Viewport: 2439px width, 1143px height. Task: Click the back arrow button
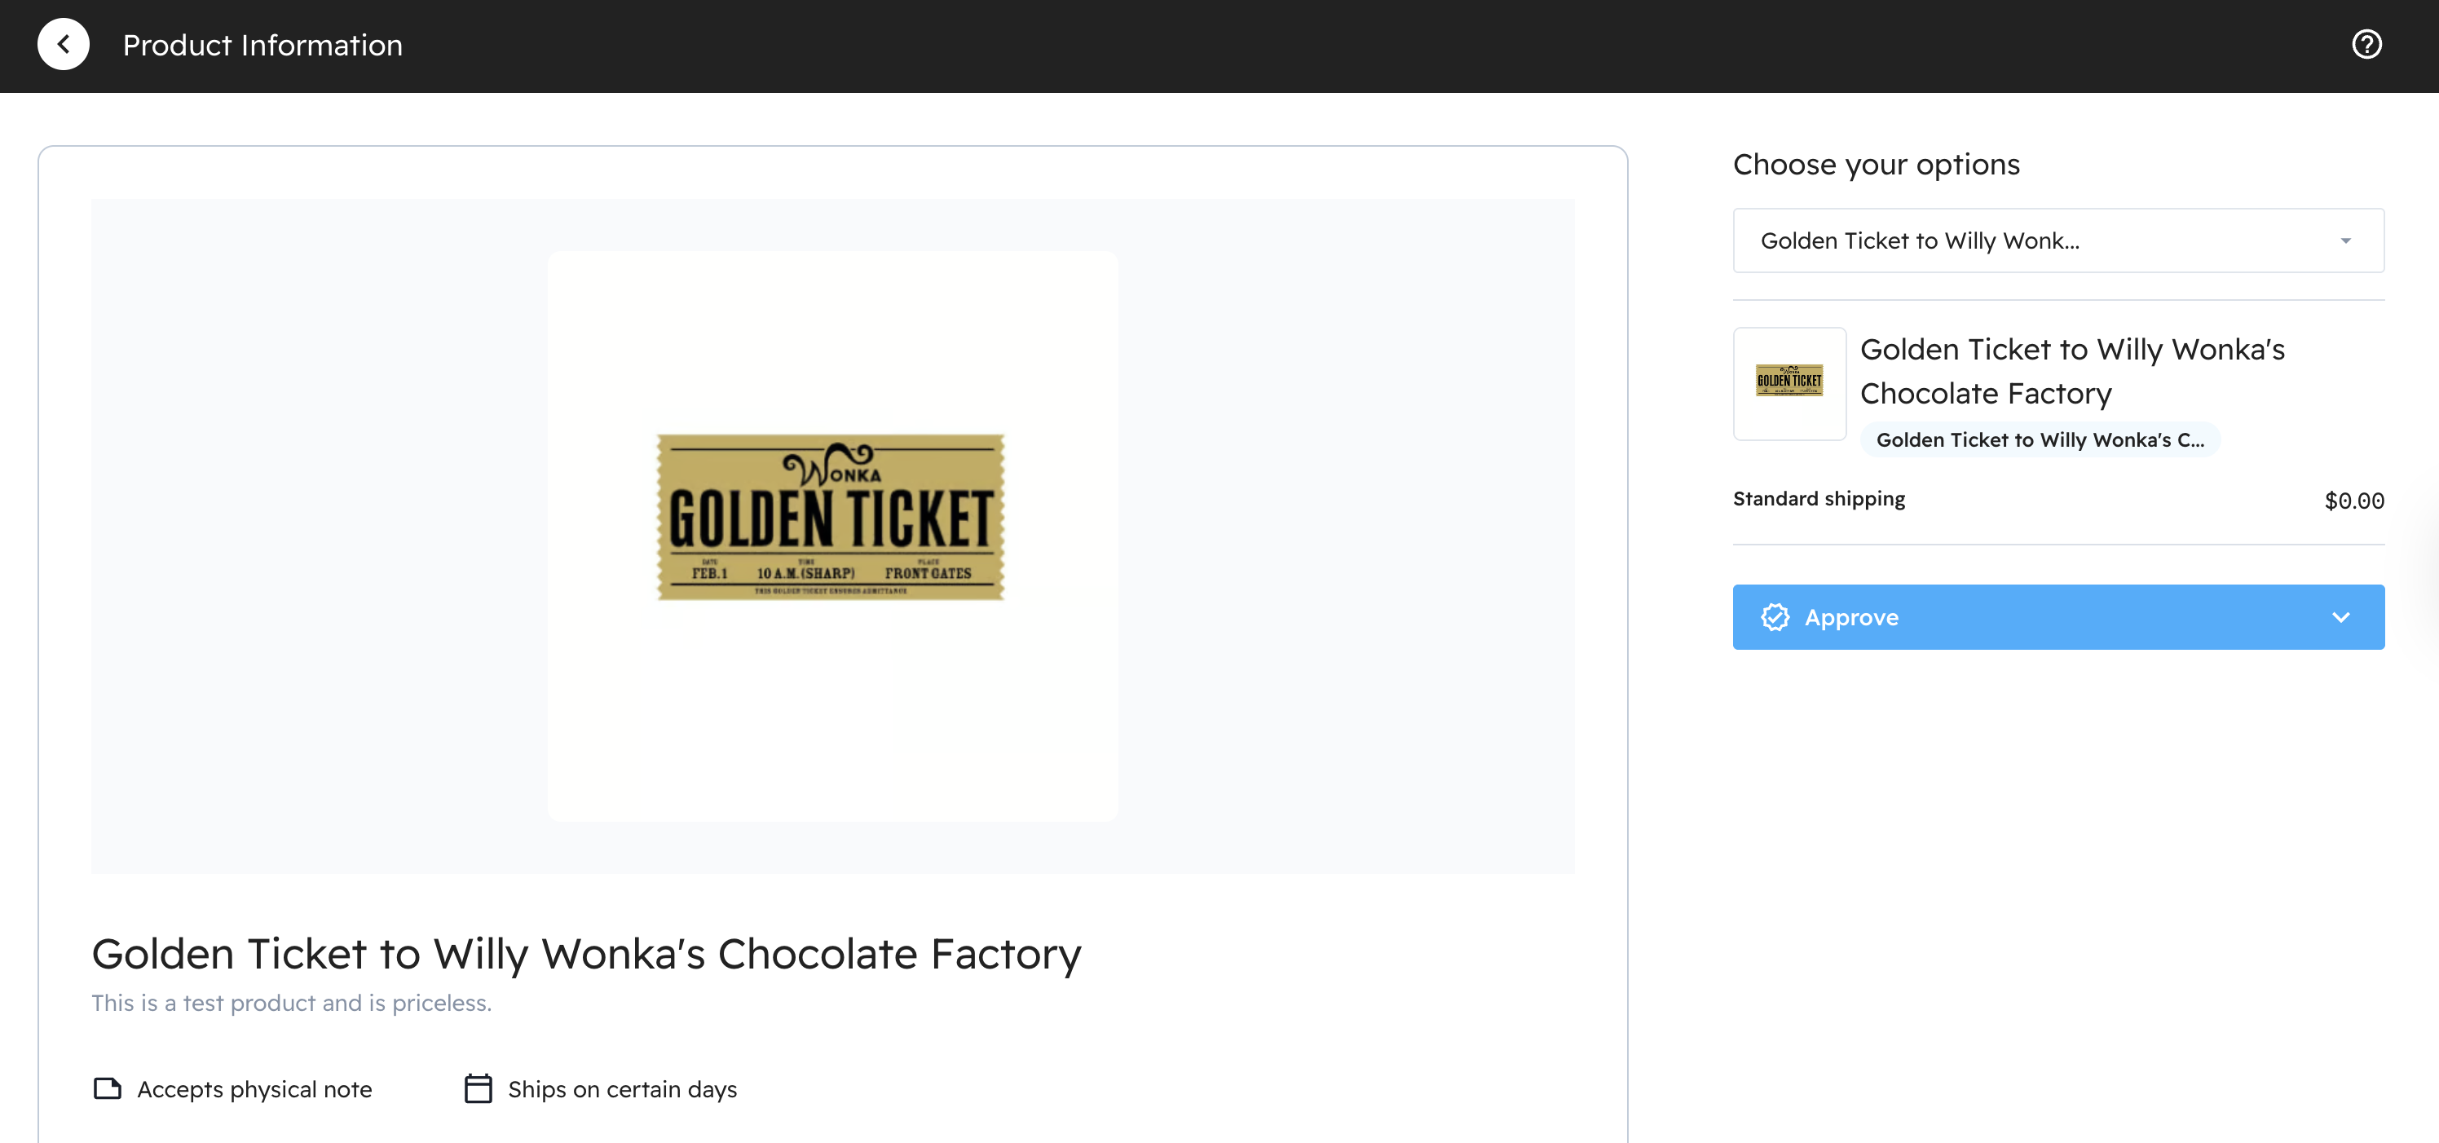64,45
